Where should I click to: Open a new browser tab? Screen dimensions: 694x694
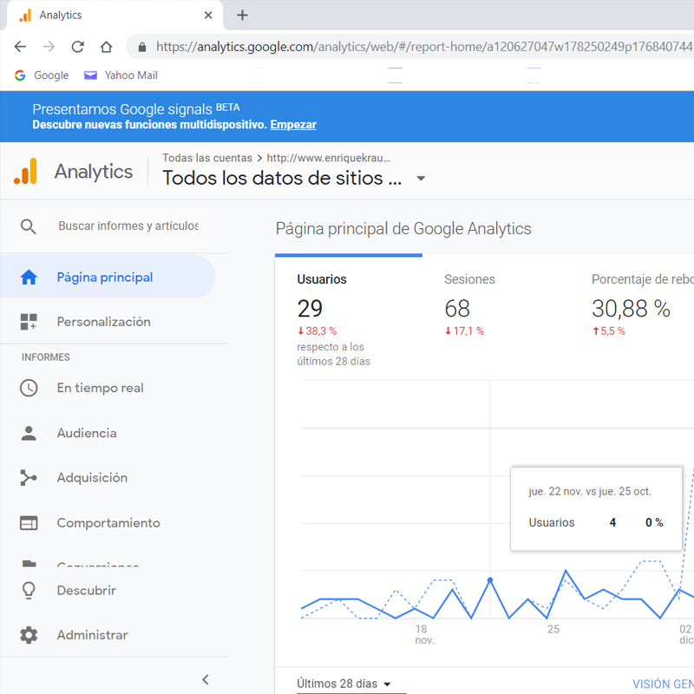(242, 16)
